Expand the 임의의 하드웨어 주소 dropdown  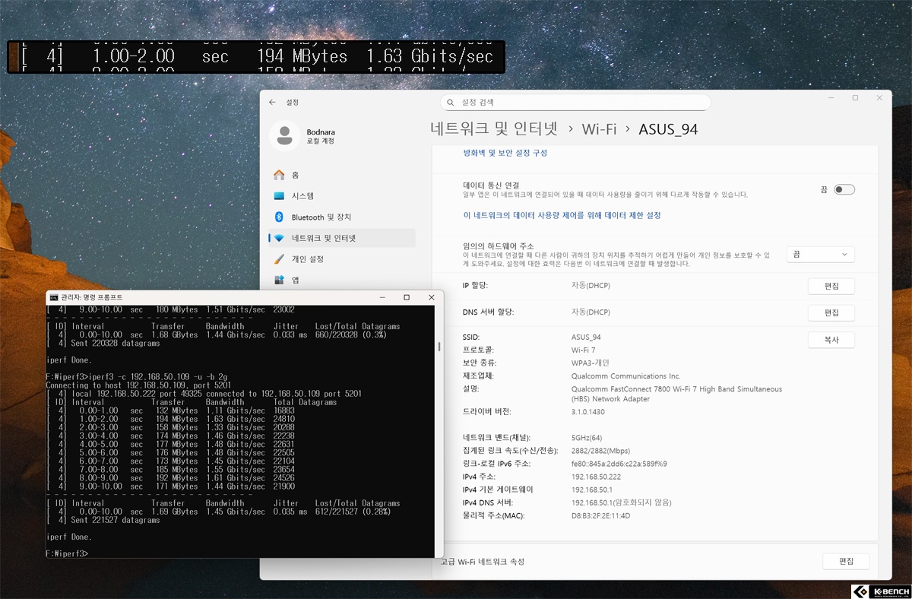coord(820,255)
